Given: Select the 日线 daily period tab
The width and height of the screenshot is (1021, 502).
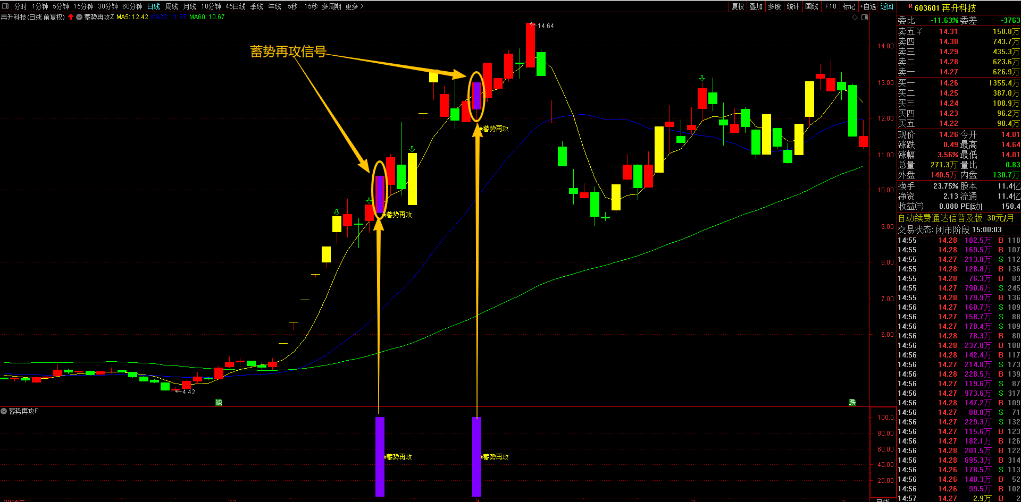Looking at the screenshot, I should (x=154, y=6).
